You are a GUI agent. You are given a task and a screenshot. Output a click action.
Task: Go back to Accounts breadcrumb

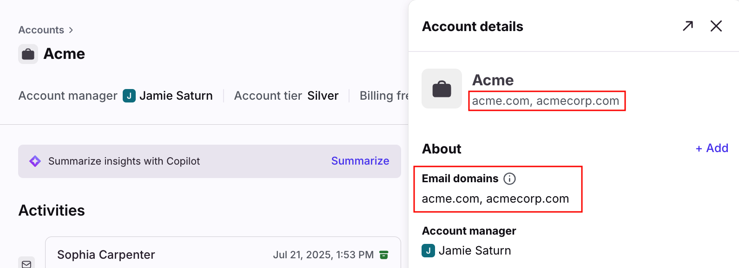tap(41, 30)
